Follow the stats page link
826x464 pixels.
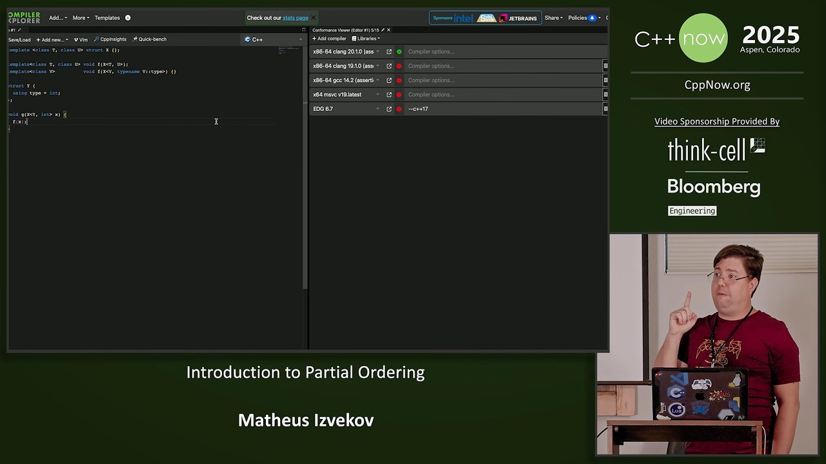click(295, 17)
